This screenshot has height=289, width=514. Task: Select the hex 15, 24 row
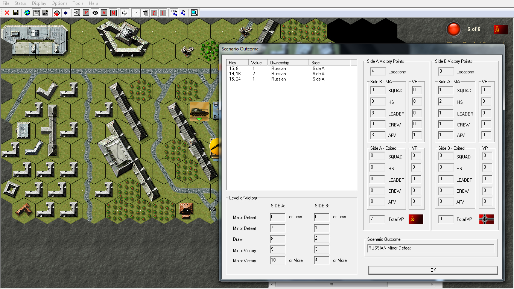coord(291,79)
